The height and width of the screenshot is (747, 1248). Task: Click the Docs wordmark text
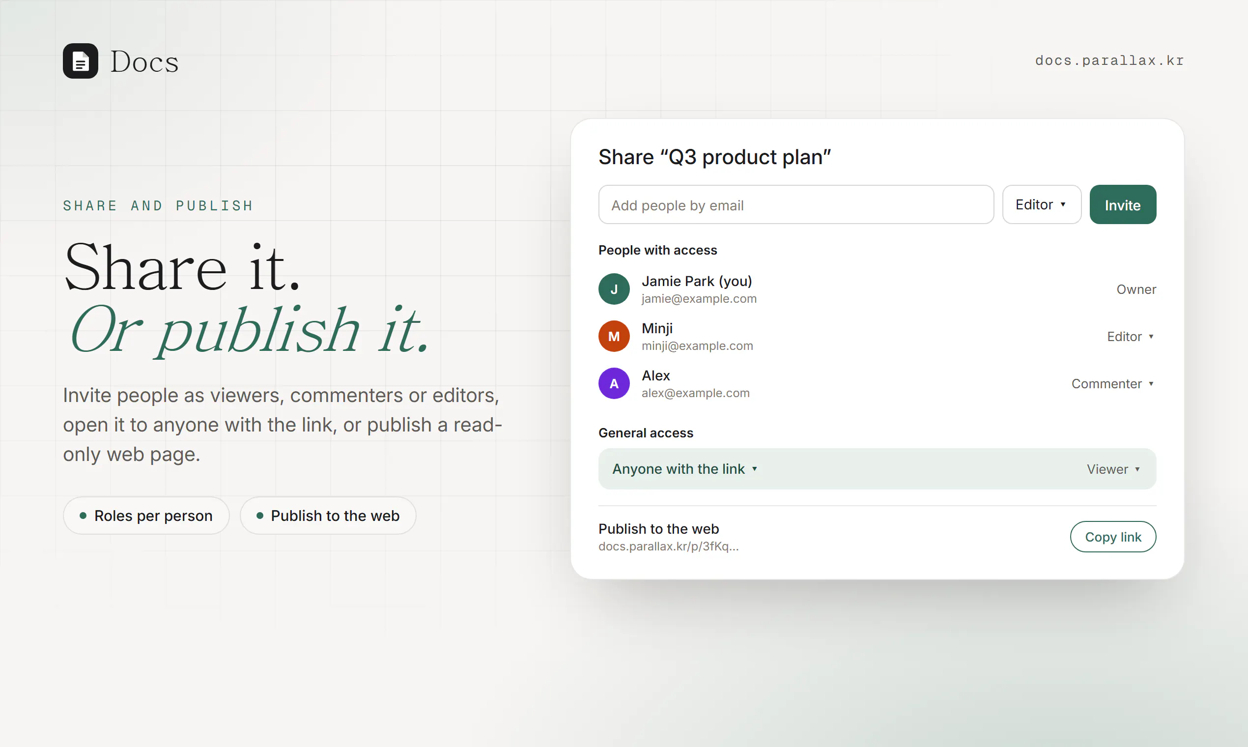(144, 62)
